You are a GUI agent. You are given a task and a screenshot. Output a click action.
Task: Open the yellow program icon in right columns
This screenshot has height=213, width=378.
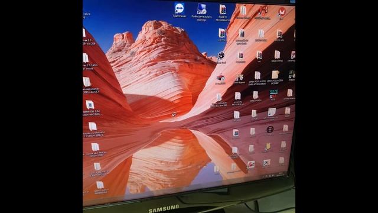click(268, 147)
